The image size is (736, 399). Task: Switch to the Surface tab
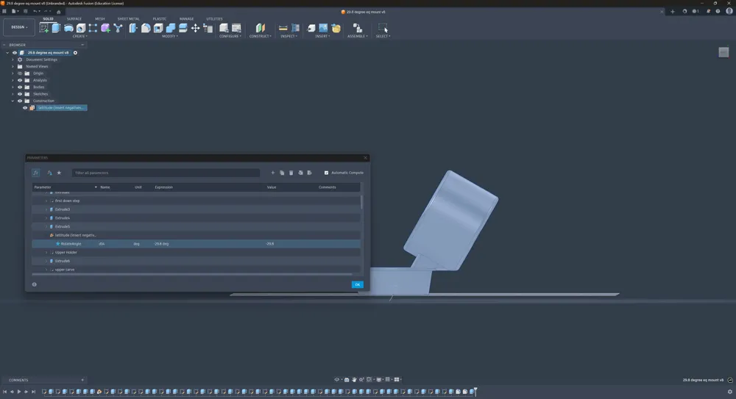(74, 19)
